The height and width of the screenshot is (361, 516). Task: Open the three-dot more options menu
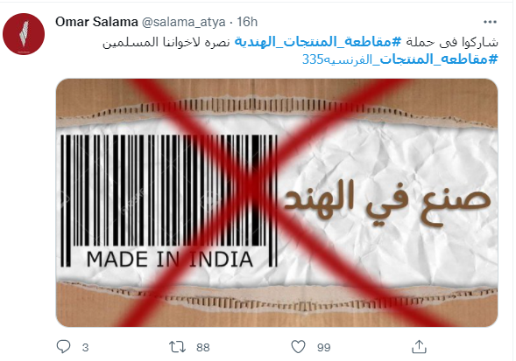[x=490, y=22]
